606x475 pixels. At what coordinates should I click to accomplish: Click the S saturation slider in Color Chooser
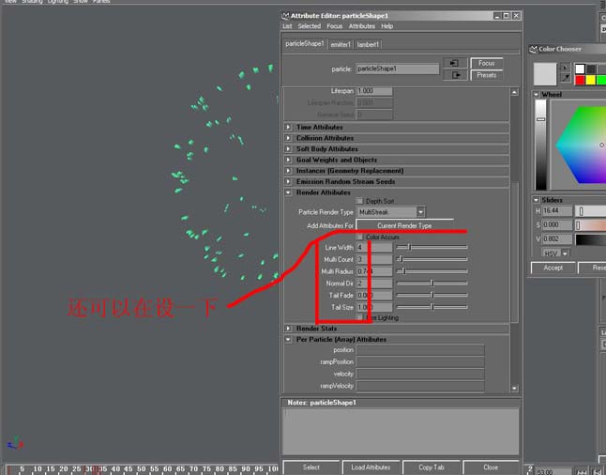[x=591, y=224]
